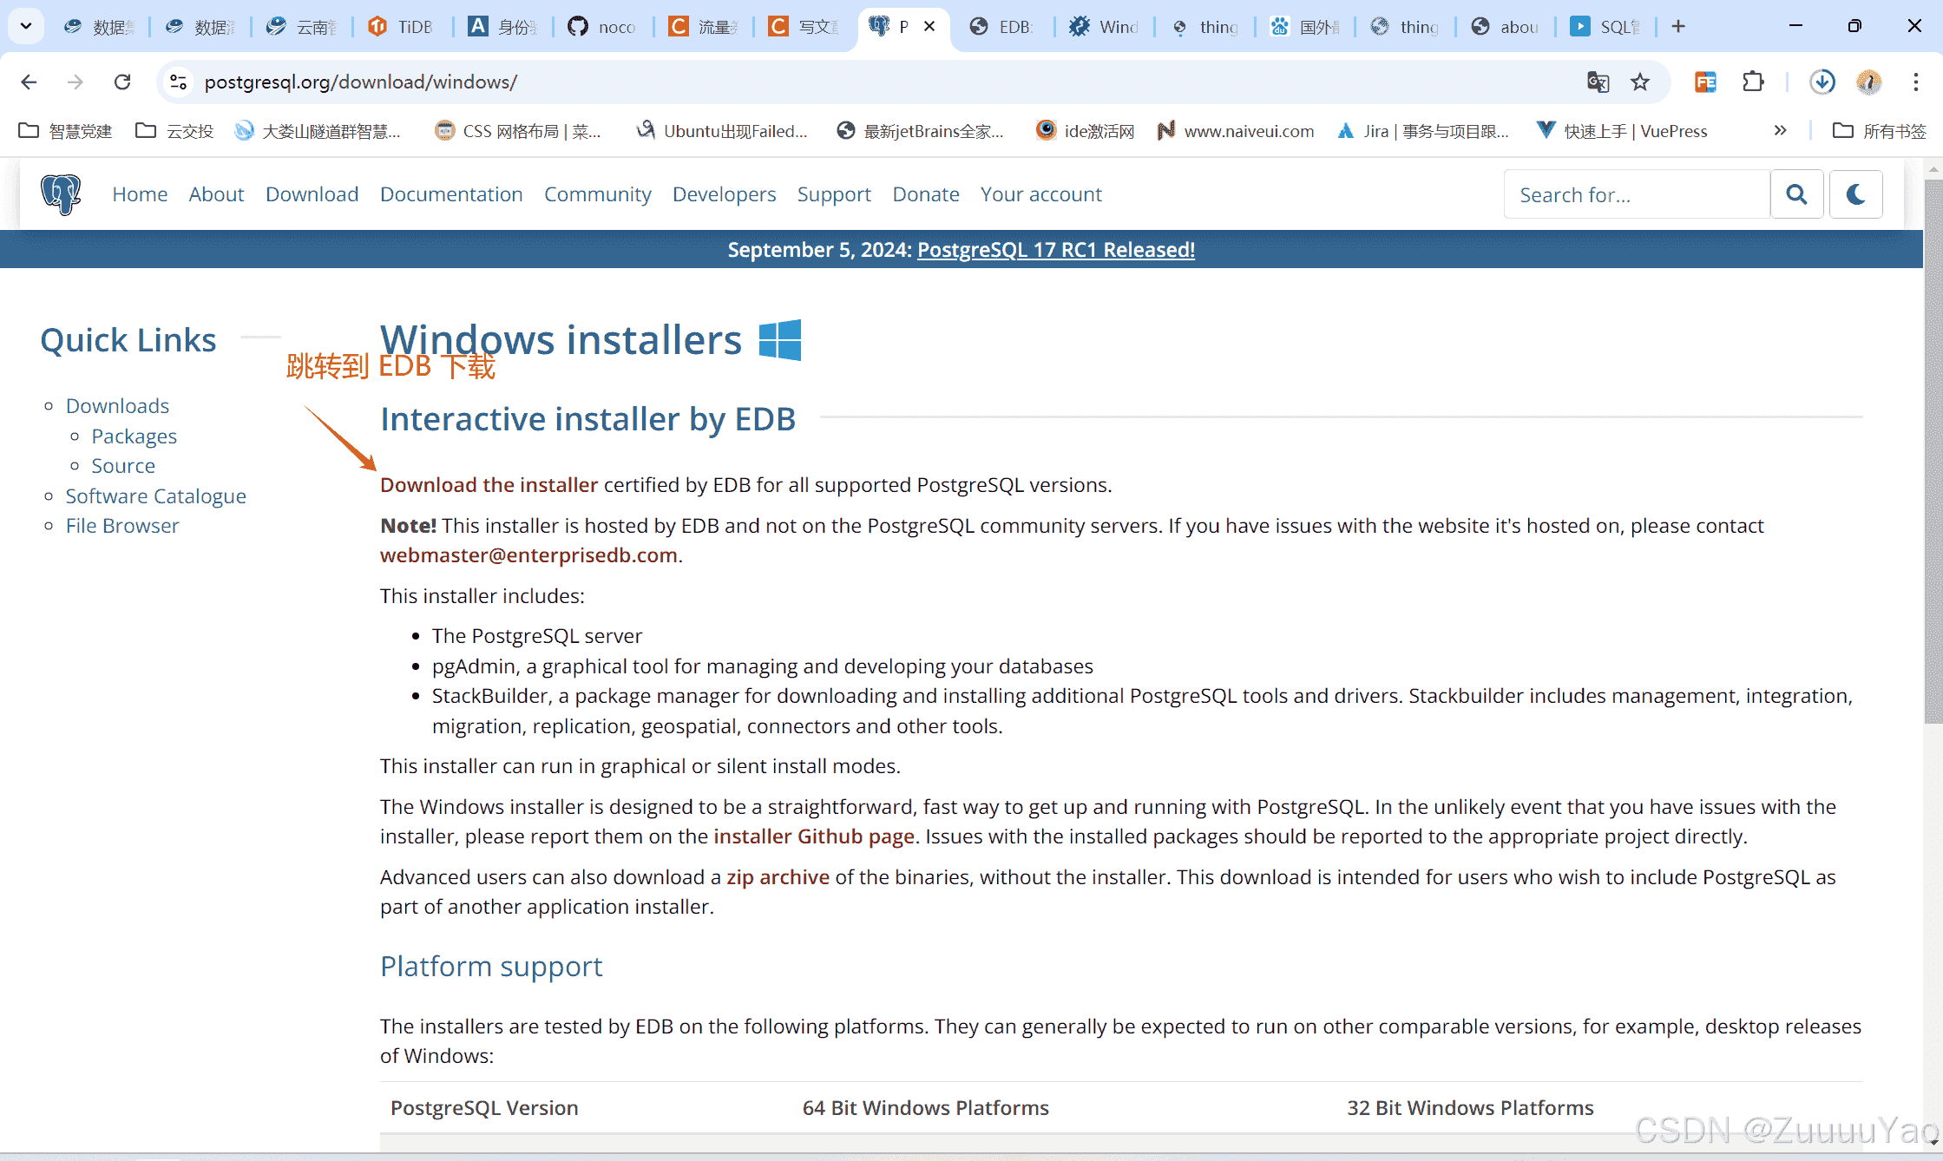1943x1161 pixels.
Task: Open the Chrome three-dot menu
Action: [1915, 82]
